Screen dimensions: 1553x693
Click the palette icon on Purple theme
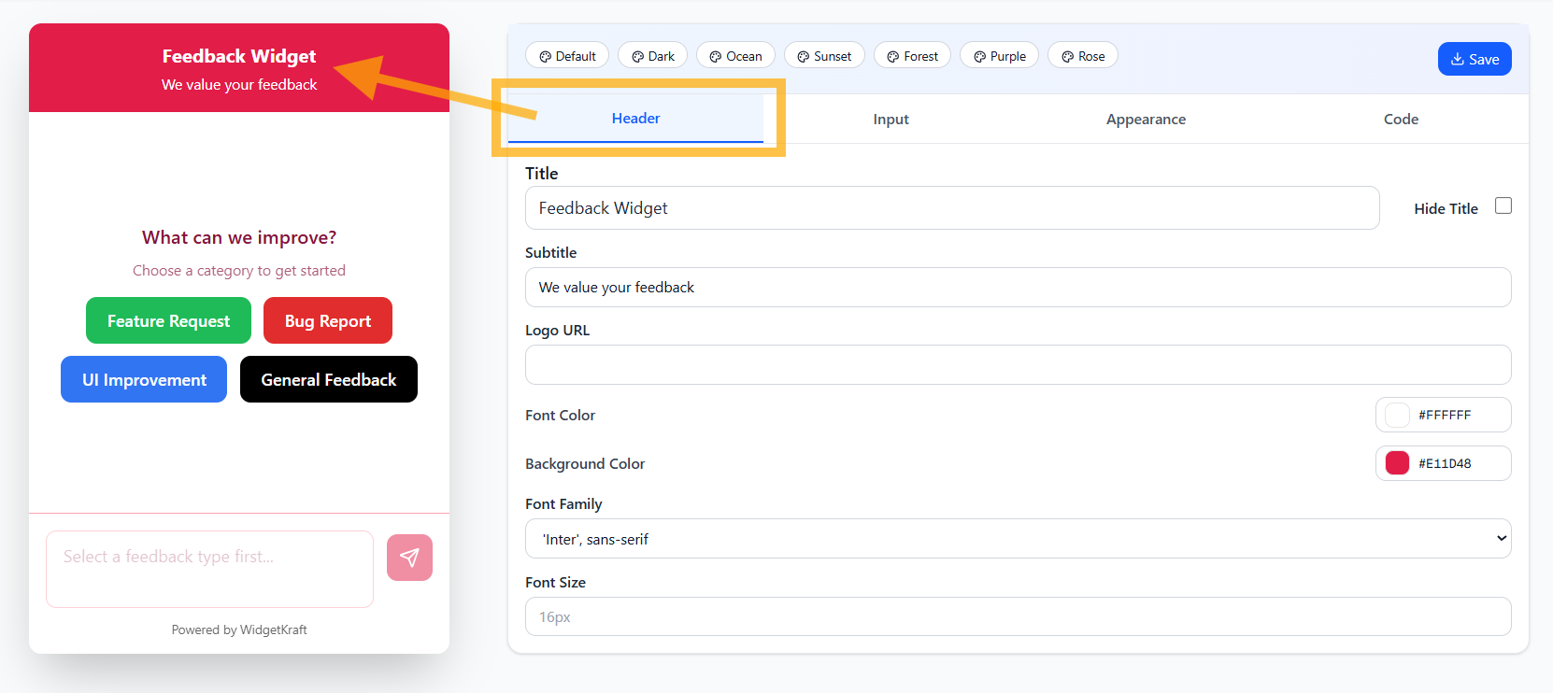(979, 57)
